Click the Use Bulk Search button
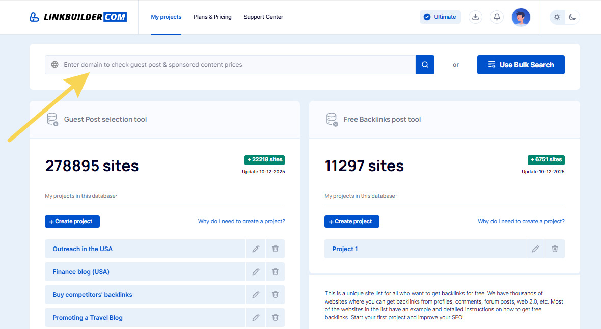 point(521,64)
